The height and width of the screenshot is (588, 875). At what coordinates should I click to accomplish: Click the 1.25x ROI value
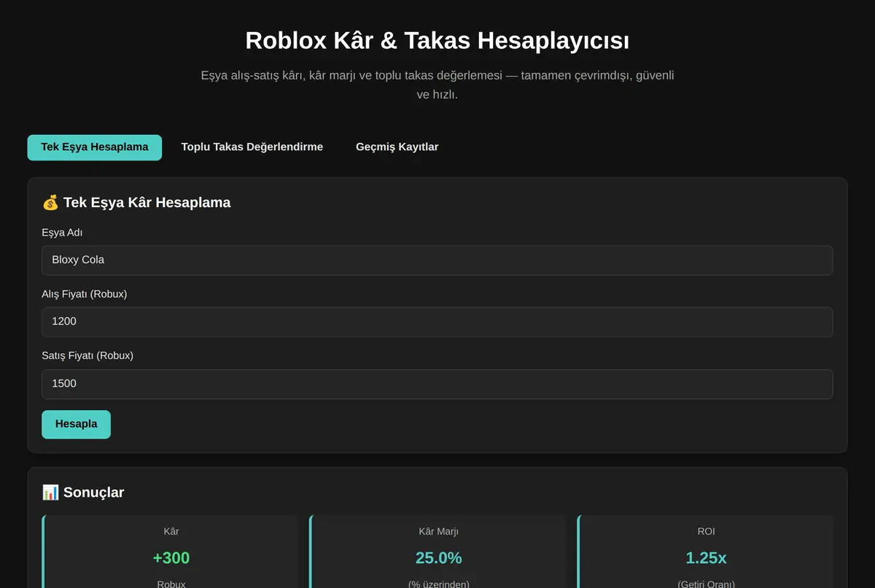point(706,558)
